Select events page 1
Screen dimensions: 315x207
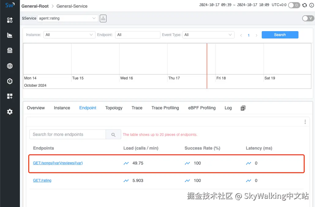(x=249, y=35)
